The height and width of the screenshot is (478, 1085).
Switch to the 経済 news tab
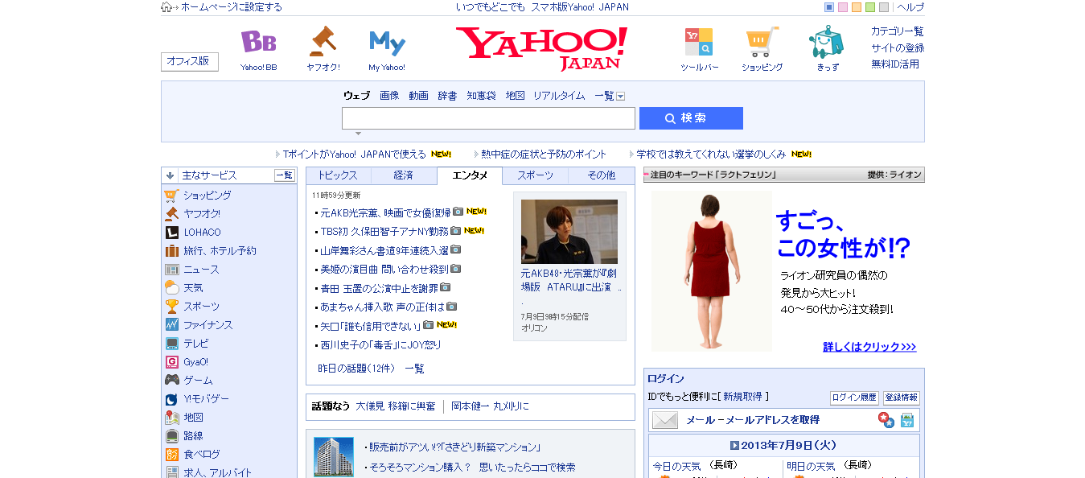tap(404, 175)
